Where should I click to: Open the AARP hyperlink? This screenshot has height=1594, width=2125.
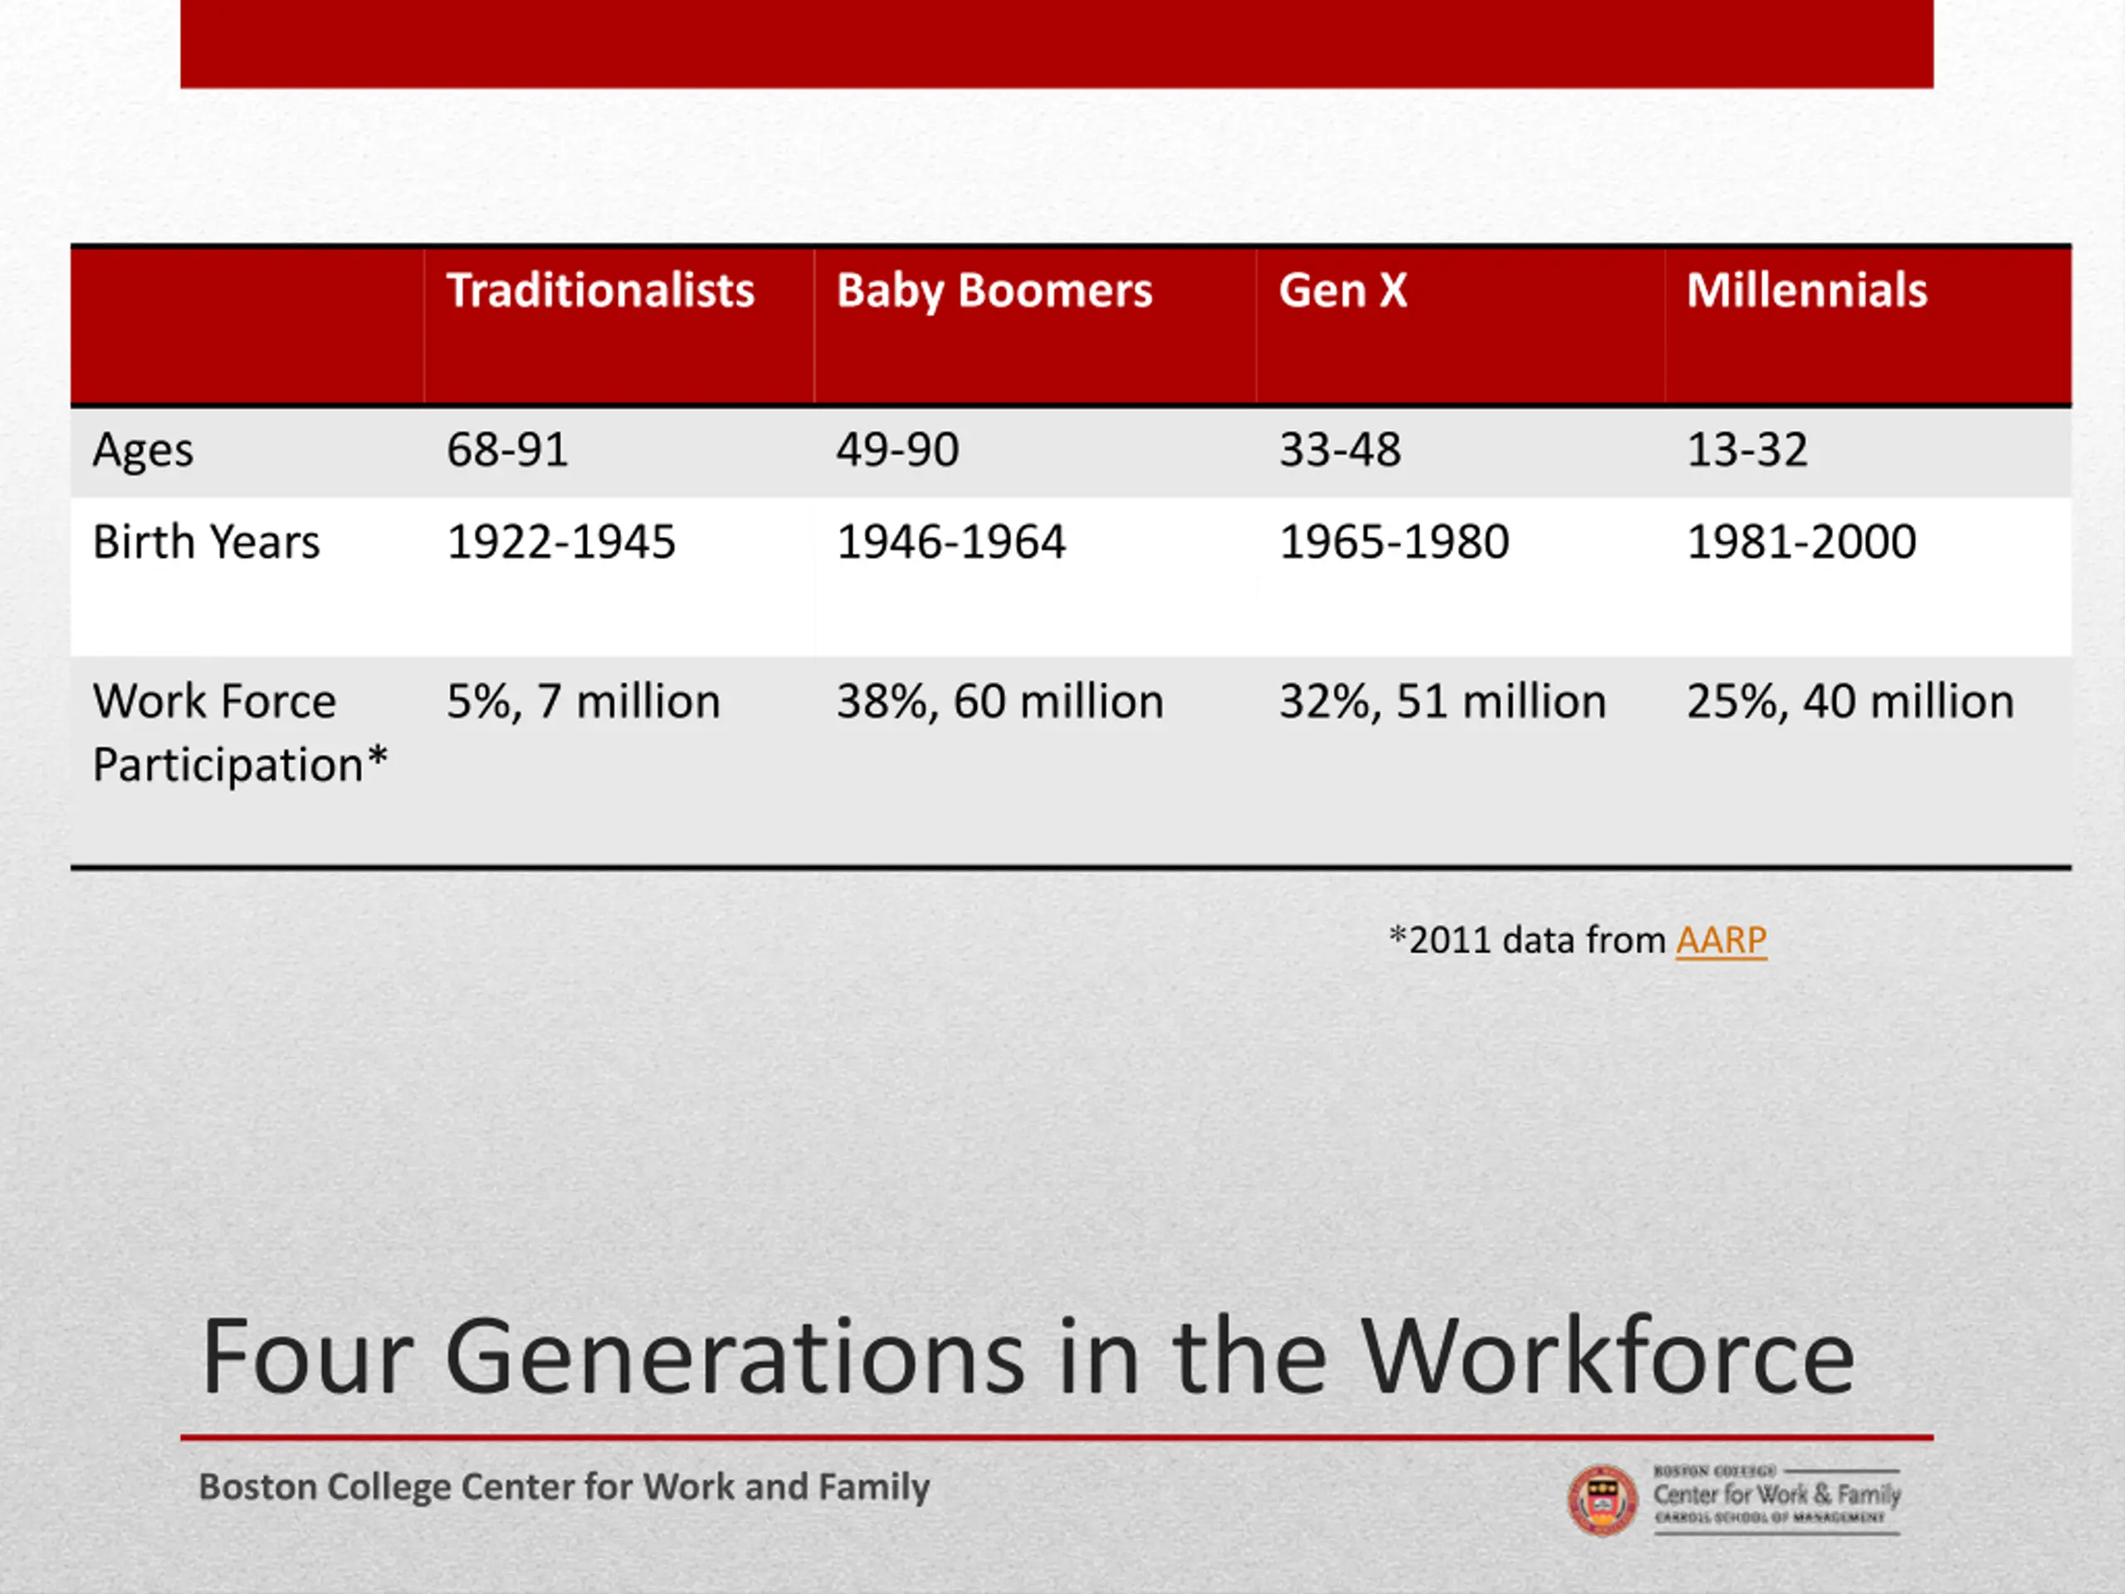tap(1721, 940)
